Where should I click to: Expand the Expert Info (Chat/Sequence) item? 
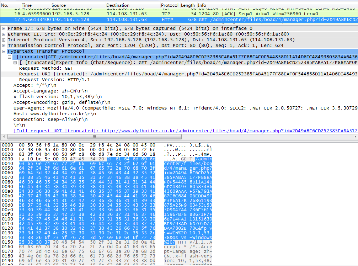point(15,63)
